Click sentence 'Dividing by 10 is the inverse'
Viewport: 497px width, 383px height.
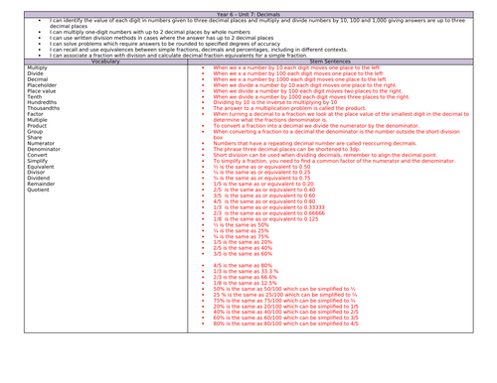(x=275, y=102)
